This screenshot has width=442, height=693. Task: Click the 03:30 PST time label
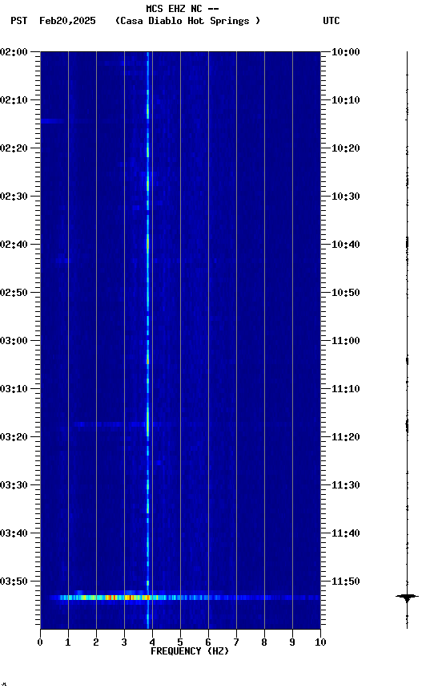tap(14, 485)
